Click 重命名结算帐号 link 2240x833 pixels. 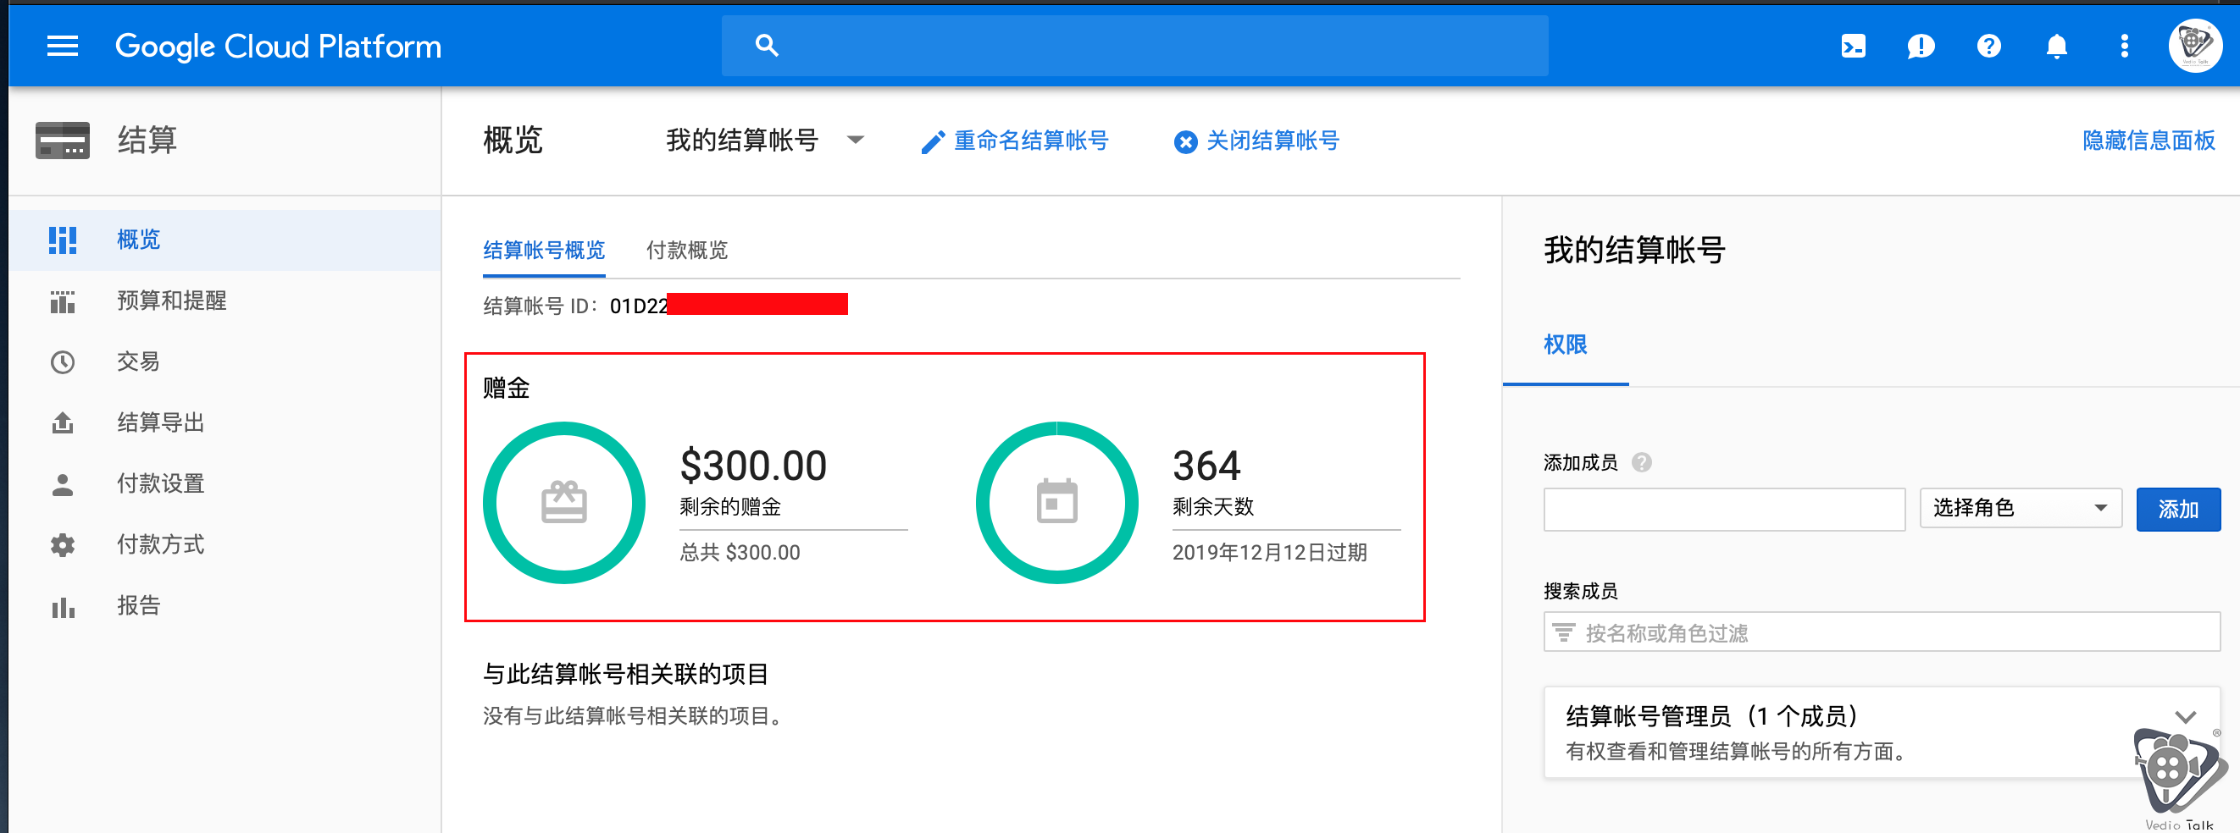coord(1031,141)
